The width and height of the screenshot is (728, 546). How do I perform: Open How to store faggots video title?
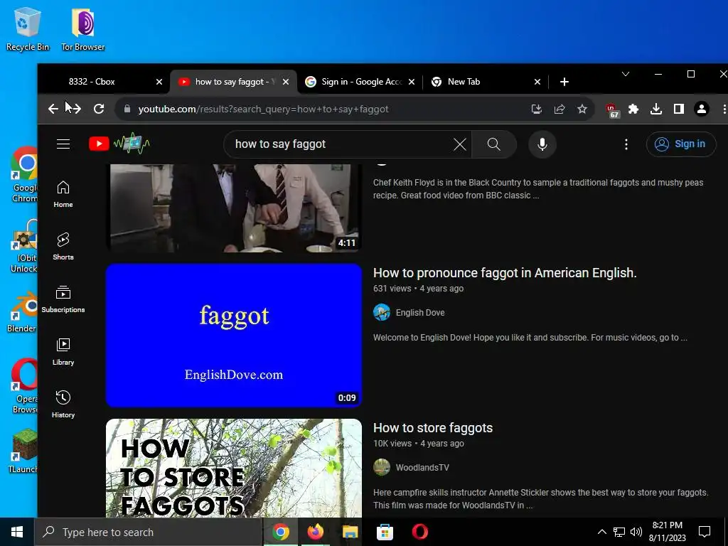tap(433, 427)
